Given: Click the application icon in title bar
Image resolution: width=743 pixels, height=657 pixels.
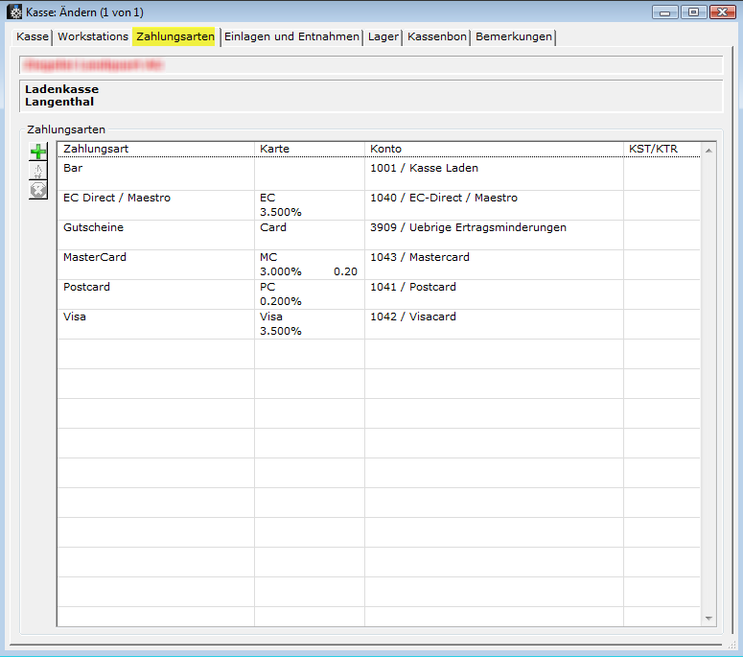Looking at the screenshot, I should (14, 12).
